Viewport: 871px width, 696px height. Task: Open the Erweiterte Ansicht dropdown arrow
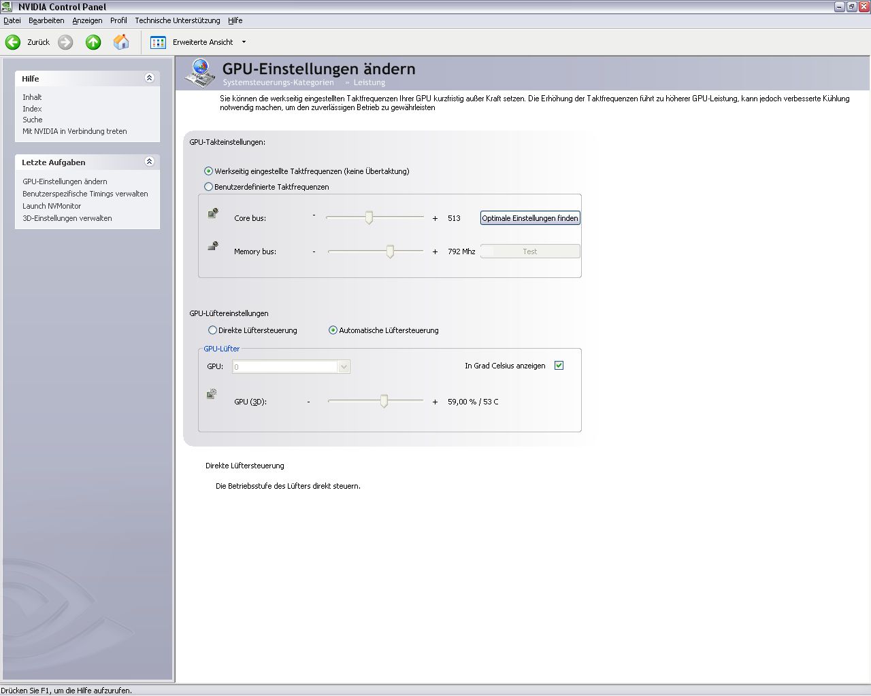[x=244, y=42]
